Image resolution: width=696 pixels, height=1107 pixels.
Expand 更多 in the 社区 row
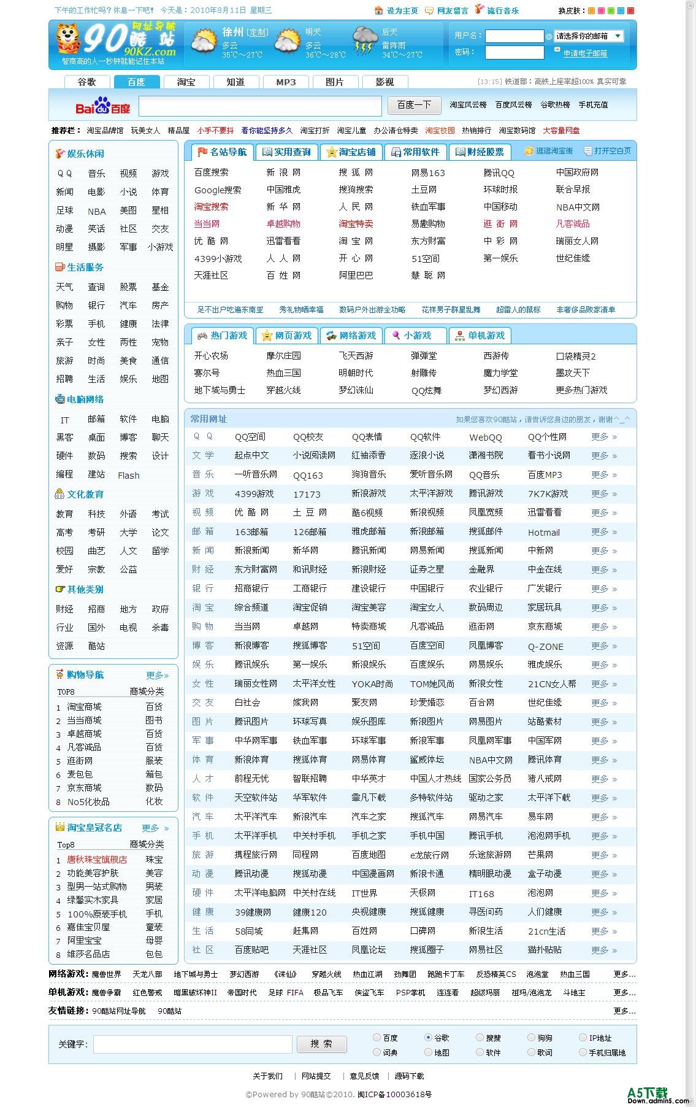[x=604, y=951]
